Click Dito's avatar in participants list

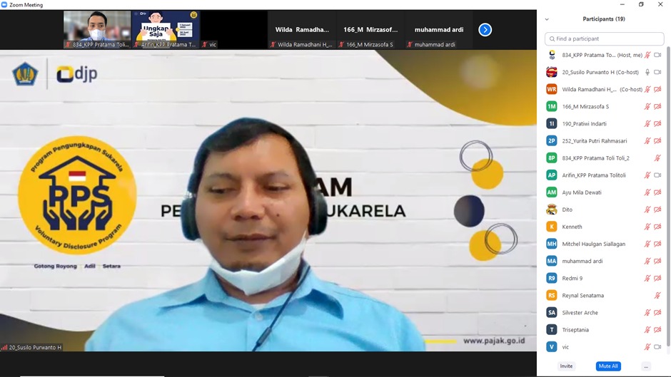coord(551,210)
